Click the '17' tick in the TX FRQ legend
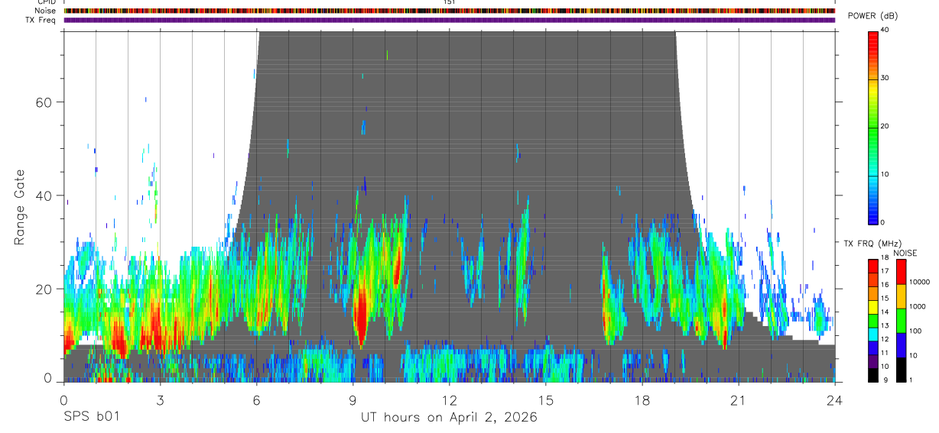 click(x=885, y=271)
